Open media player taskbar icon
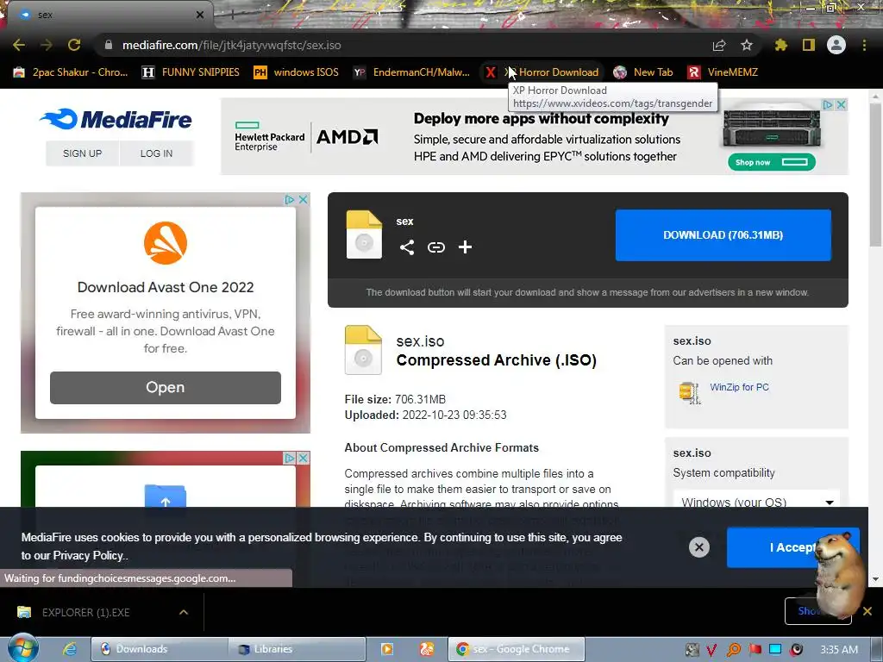Screen dimensions: 883x662 [387, 649]
